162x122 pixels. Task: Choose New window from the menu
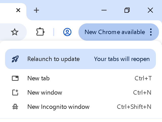coord(80,93)
